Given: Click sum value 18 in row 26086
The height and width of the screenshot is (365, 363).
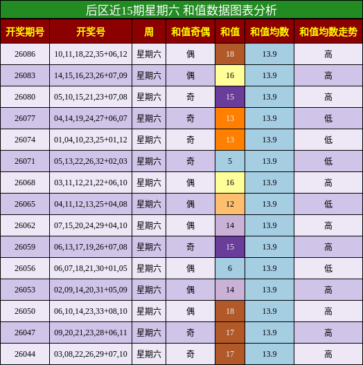Looking at the screenshot, I should [x=230, y=54].
